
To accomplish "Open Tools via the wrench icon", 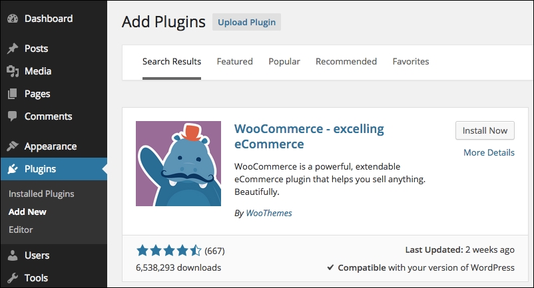I will (x=13, y=278).
